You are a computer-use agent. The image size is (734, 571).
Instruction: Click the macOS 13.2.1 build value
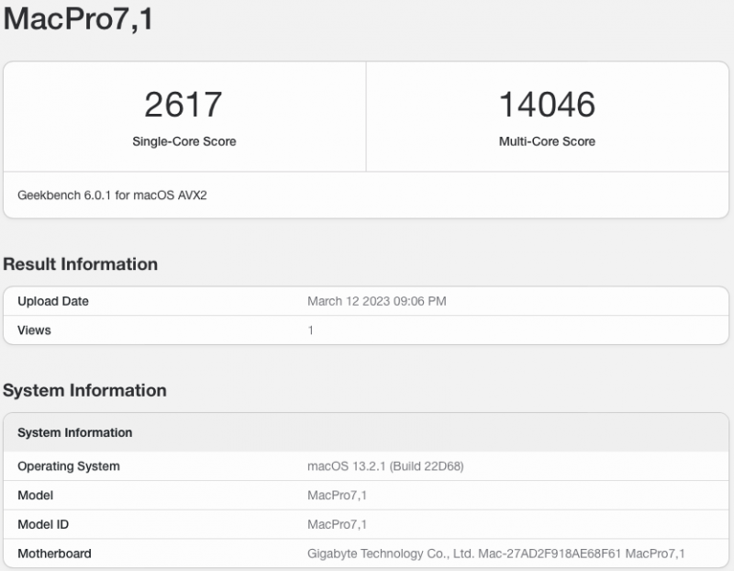[384, 466]
